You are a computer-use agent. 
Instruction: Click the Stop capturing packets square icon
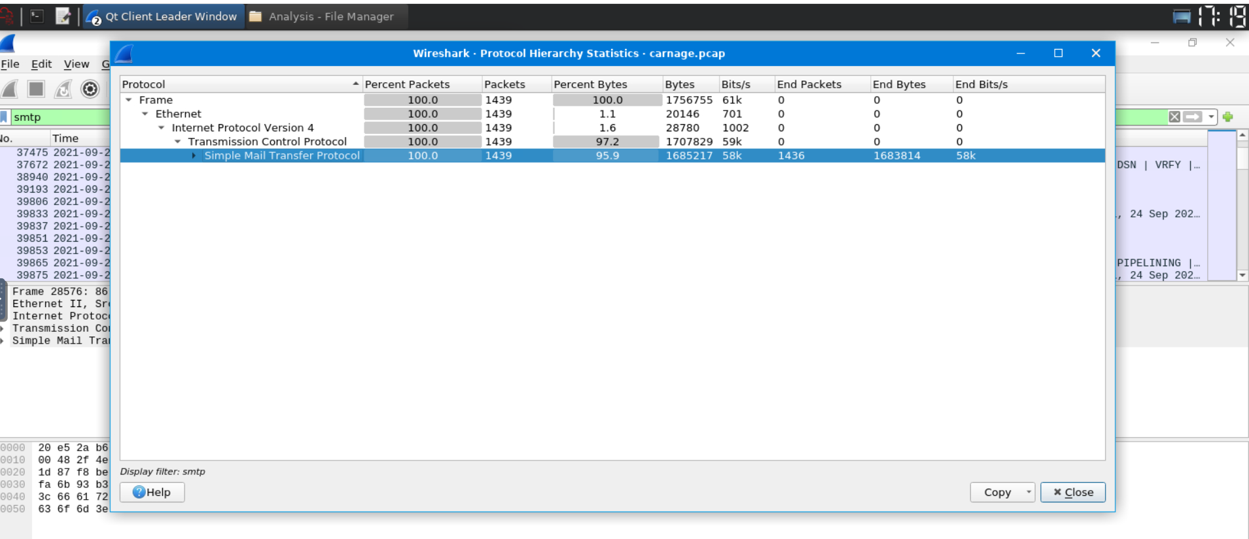tap(36, 89)
